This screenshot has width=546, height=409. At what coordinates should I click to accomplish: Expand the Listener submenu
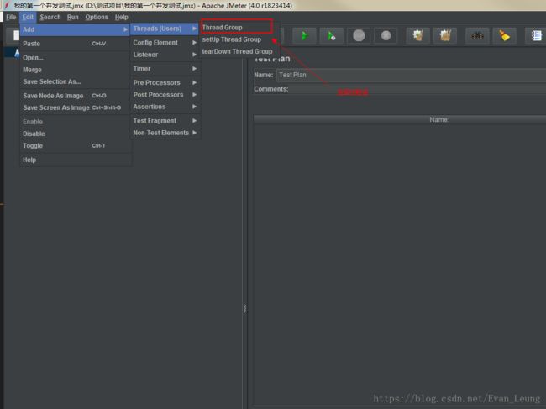tap(165, 55)
